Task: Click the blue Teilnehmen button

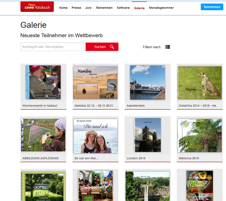Action: 212,7
